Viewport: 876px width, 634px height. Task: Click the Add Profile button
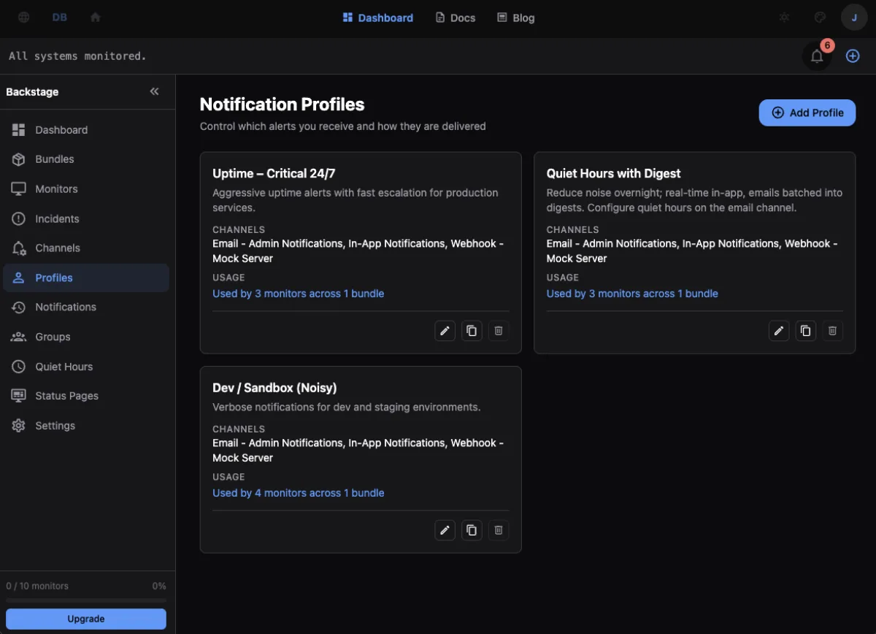point(807,112)
